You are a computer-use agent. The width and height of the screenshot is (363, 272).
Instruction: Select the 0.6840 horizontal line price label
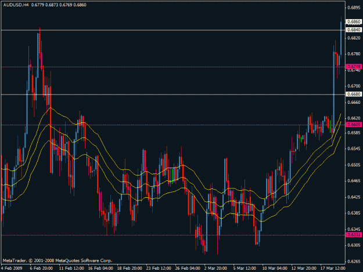[x=354, y=30]
